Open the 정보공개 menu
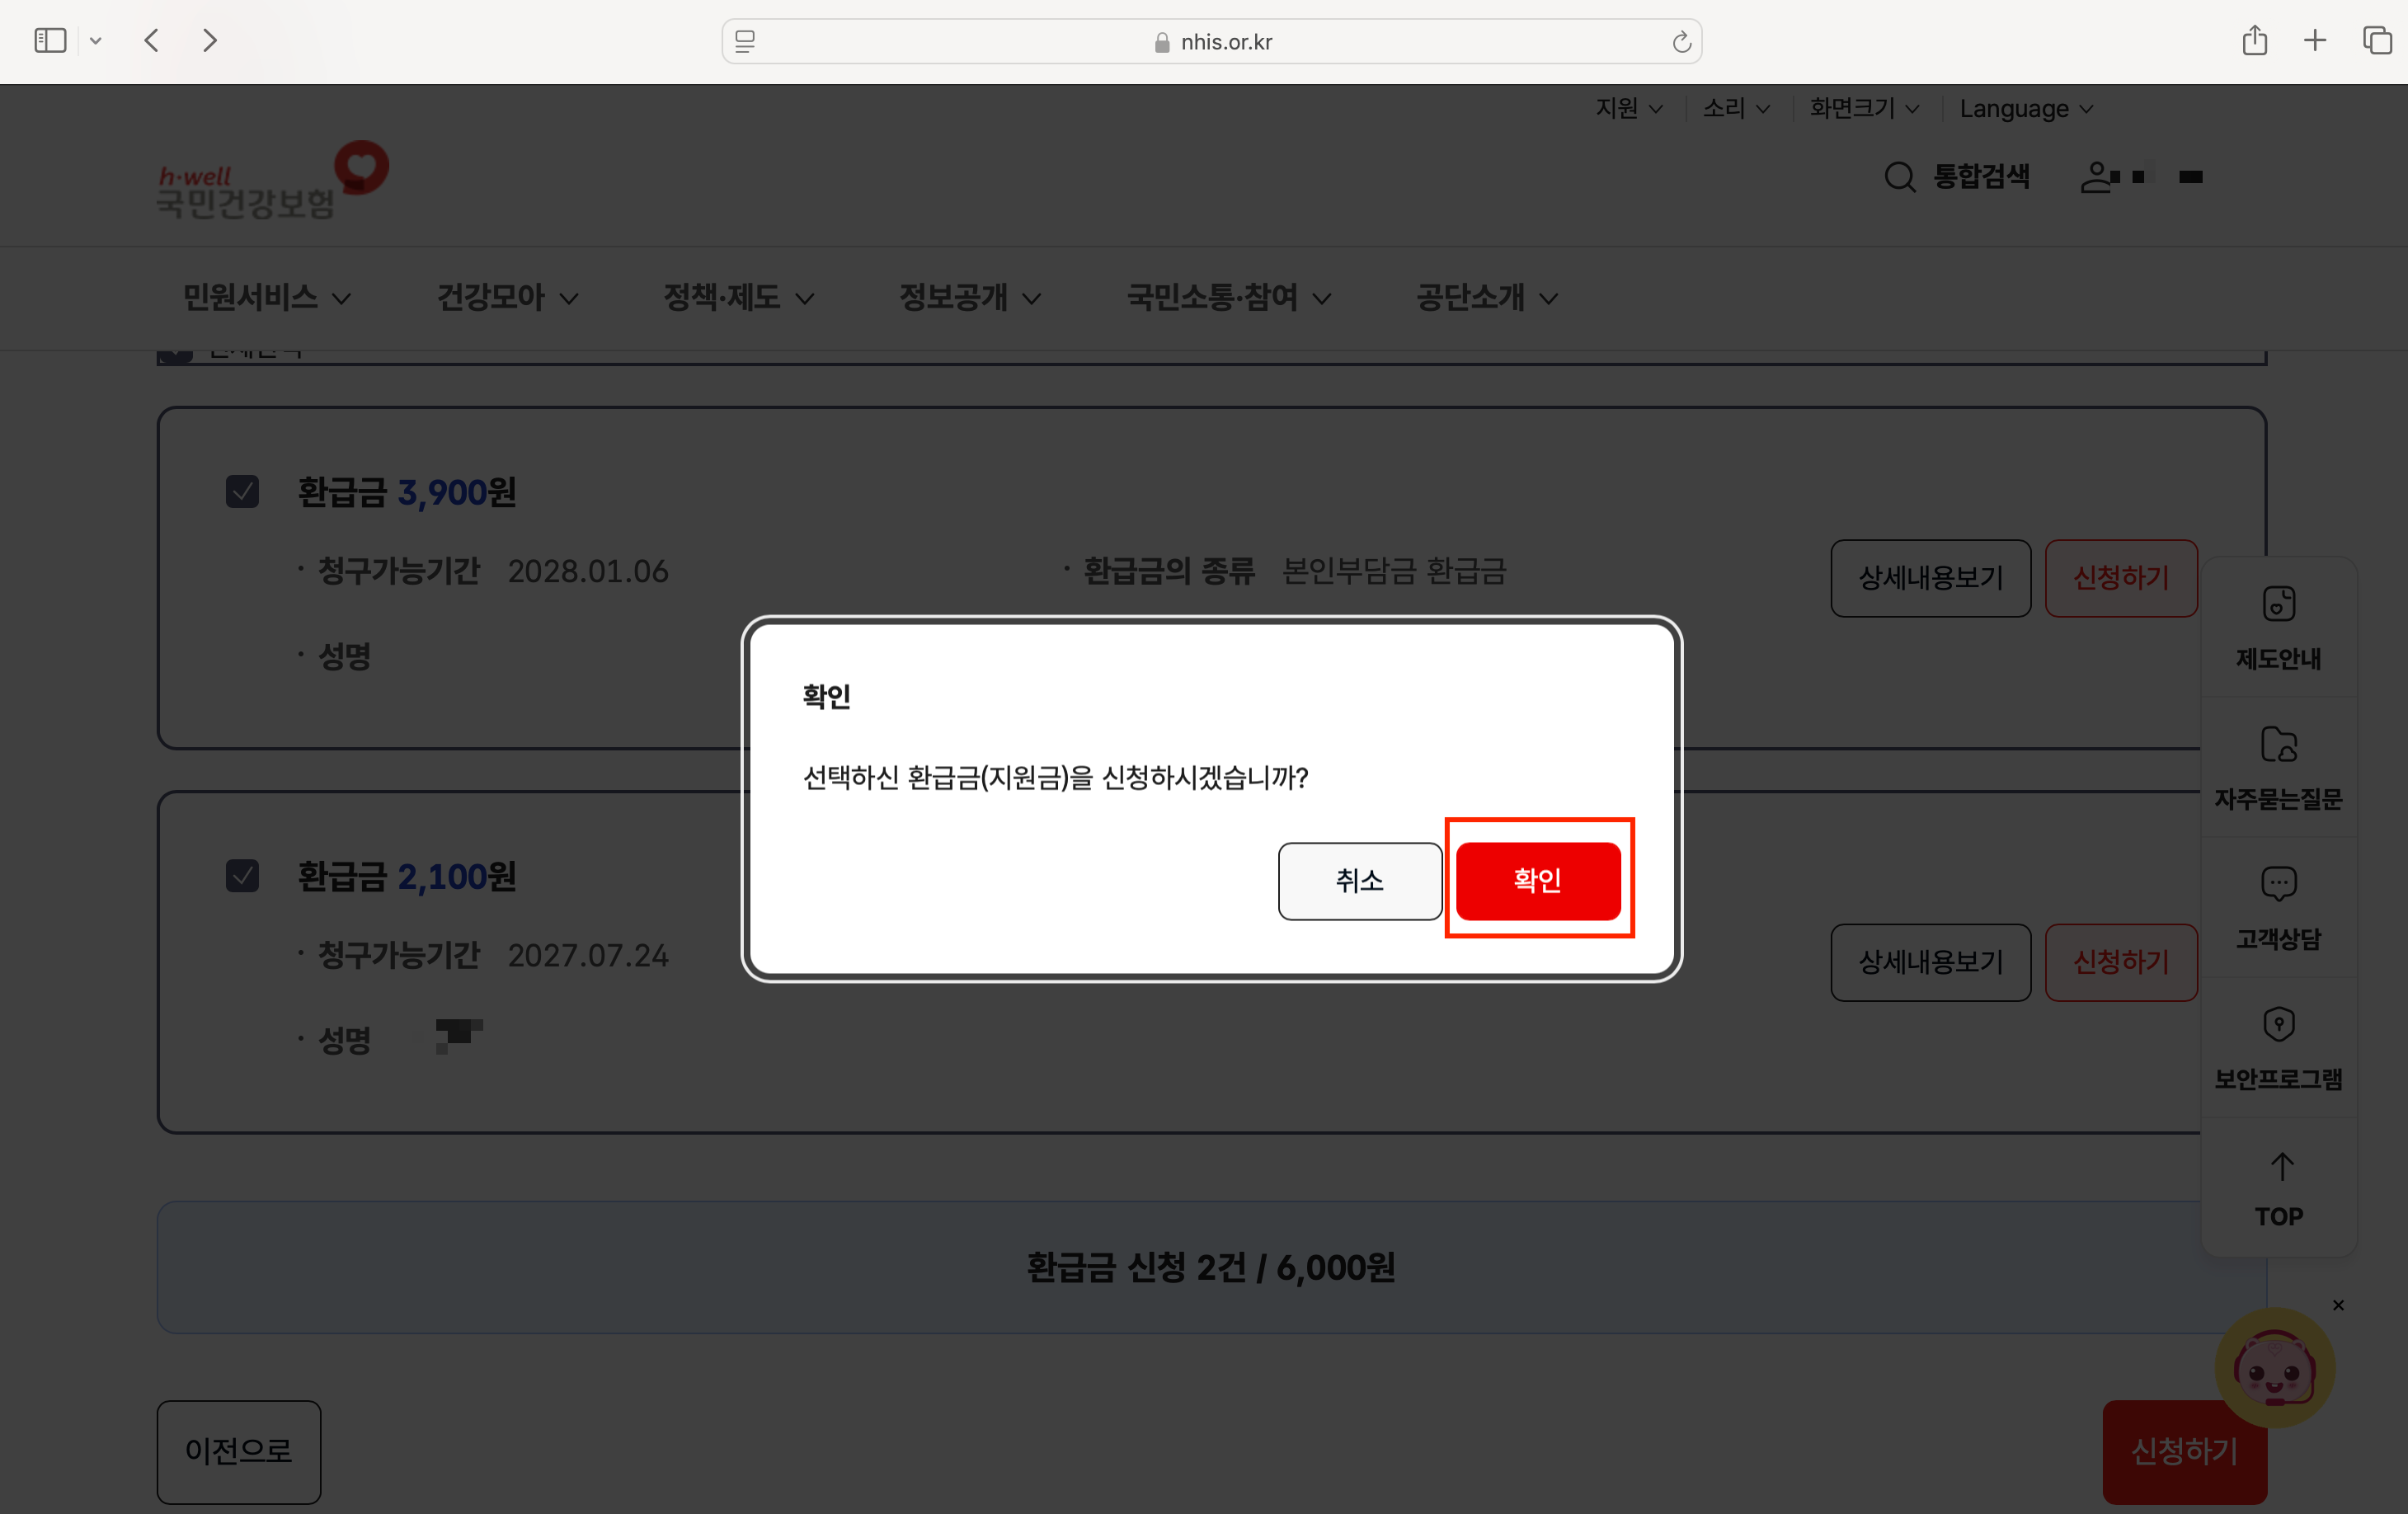This screenshot has height=1514, width=2408. 969,297
